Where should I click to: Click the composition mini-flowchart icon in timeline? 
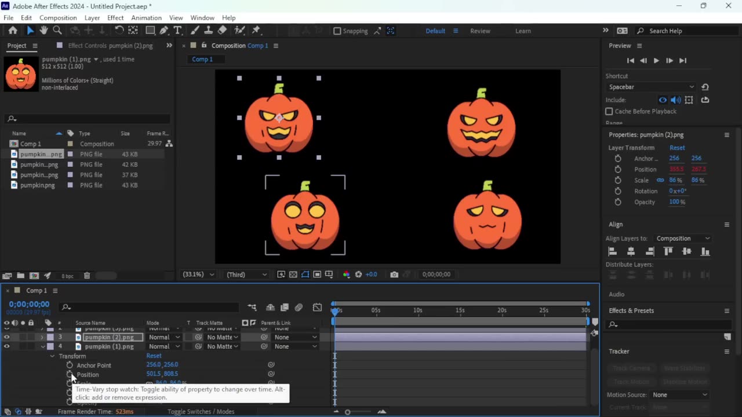tap(252, 308)
